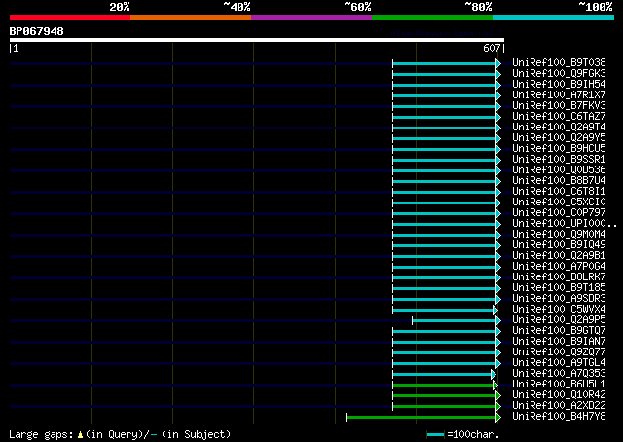Select UniRef100_B8LRK7 entry
The width and height of the screenshot is (623, 442).
click(559, 277)
